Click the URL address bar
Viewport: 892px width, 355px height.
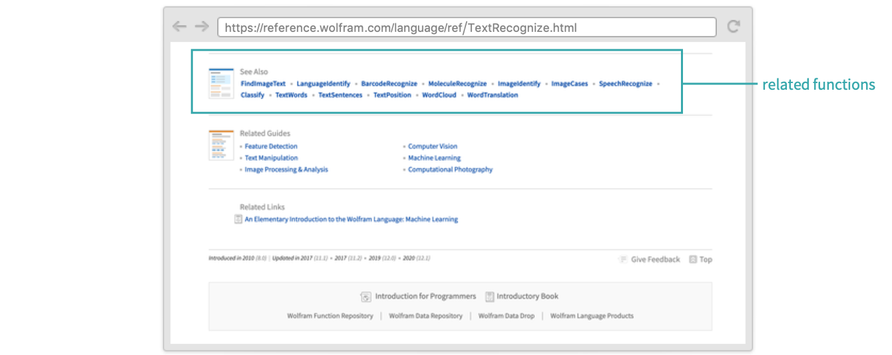467,27
